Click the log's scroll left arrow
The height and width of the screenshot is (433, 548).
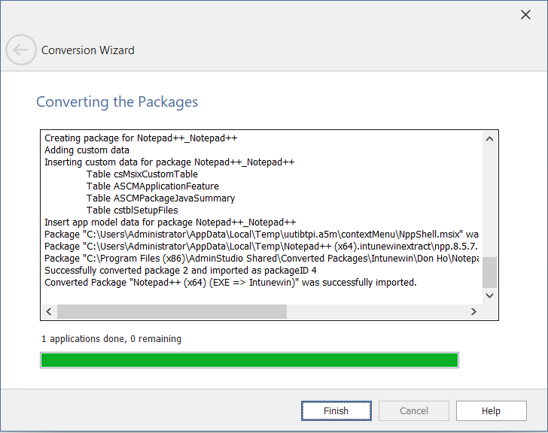pyautogui.click(x=49, y=311)
